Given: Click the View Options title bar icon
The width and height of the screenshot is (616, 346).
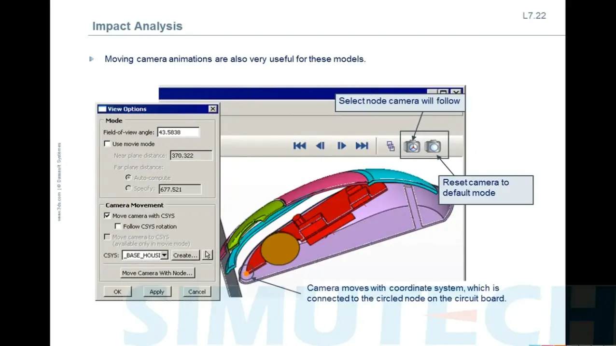Looking at the screenshot, I should pyautogui.click(x=102, y=109).
